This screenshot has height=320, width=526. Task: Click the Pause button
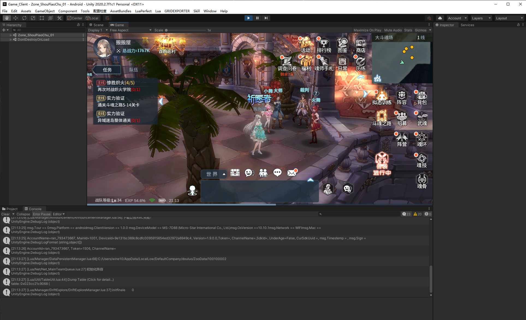257,18
